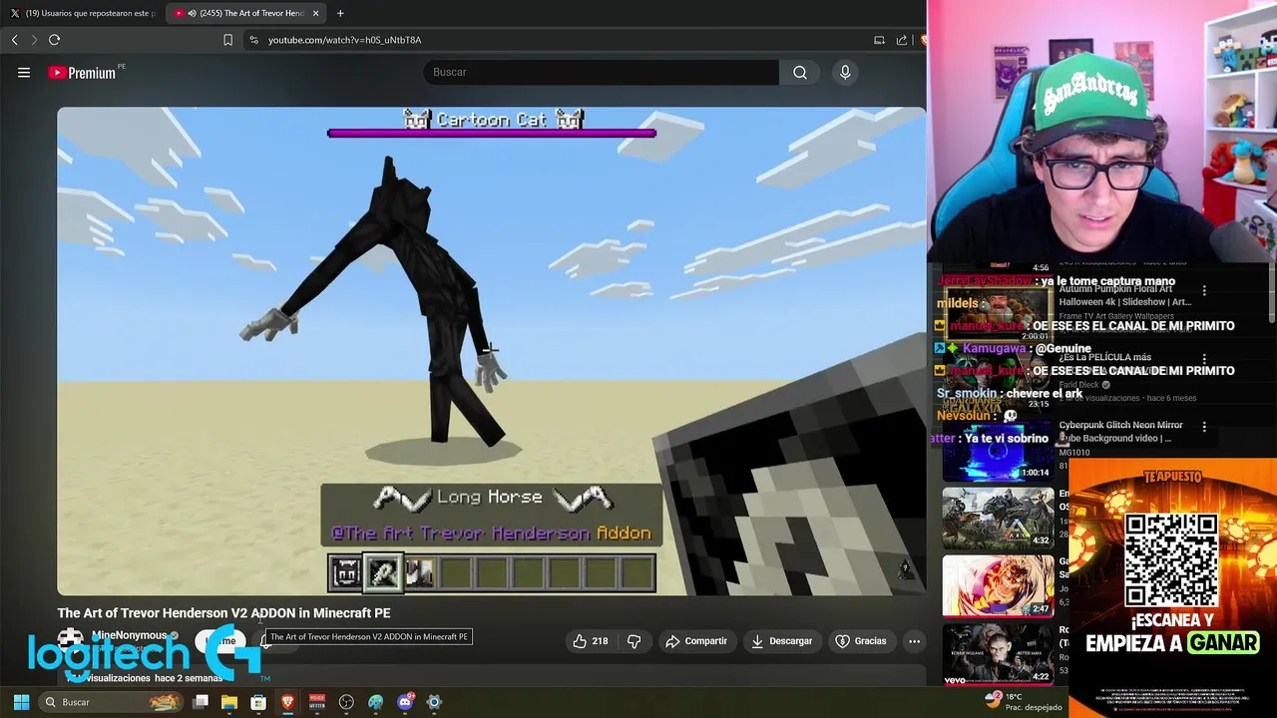Focus the YouTube Buscar search field
This screenshot has height=718, width=1277.
(x=602, y=72)
